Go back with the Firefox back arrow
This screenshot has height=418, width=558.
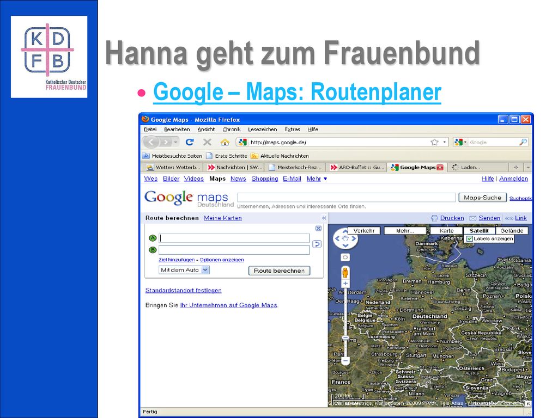pos(151,142)
